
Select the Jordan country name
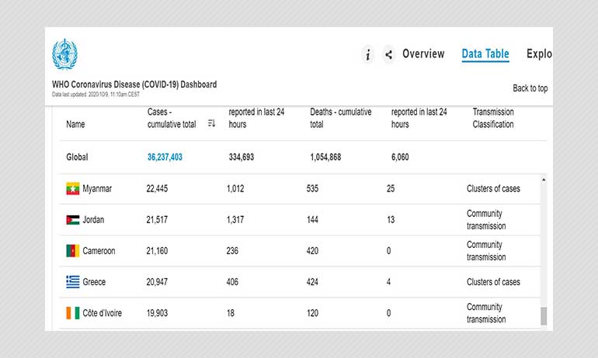pos(93,220)
